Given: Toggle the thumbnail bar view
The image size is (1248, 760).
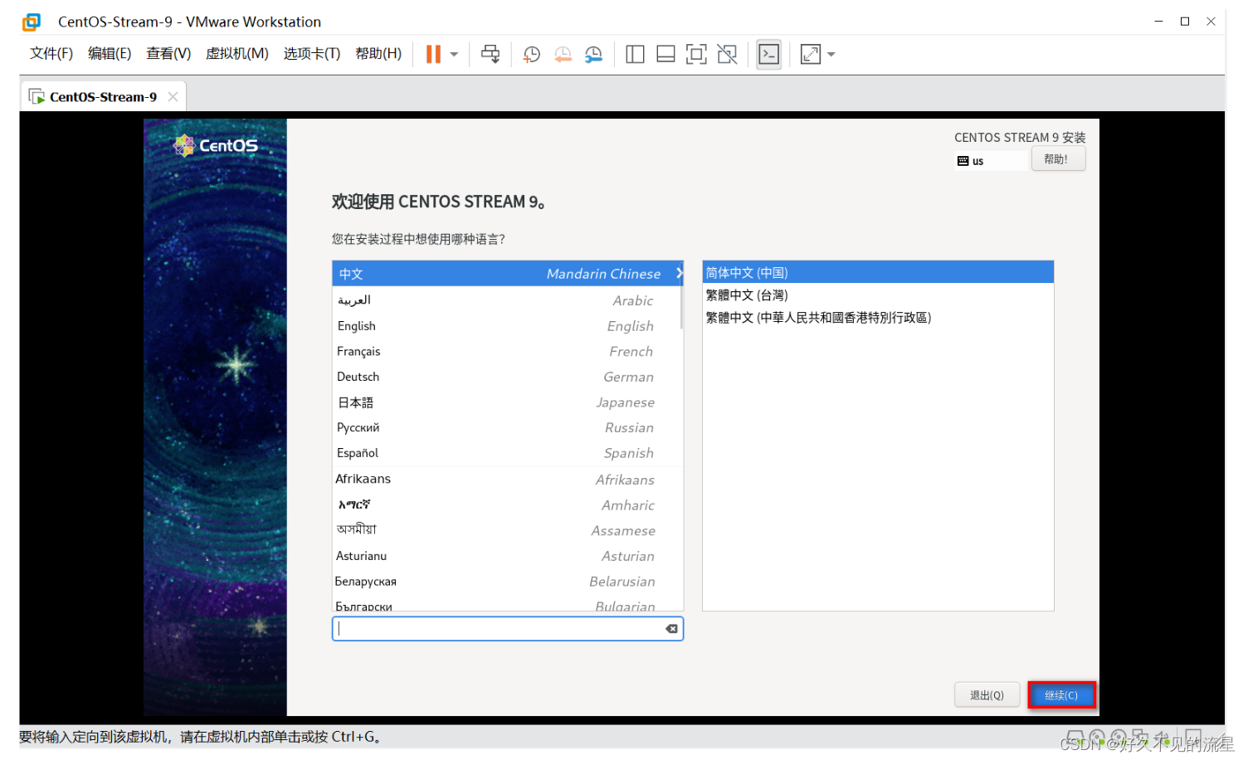Looking at the screenshot, I should (665, 55).
